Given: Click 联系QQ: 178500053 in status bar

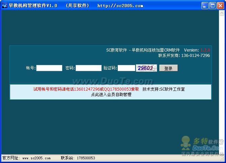Looking at the screenshot, I should pyautogui.click(x=78, y=158).
